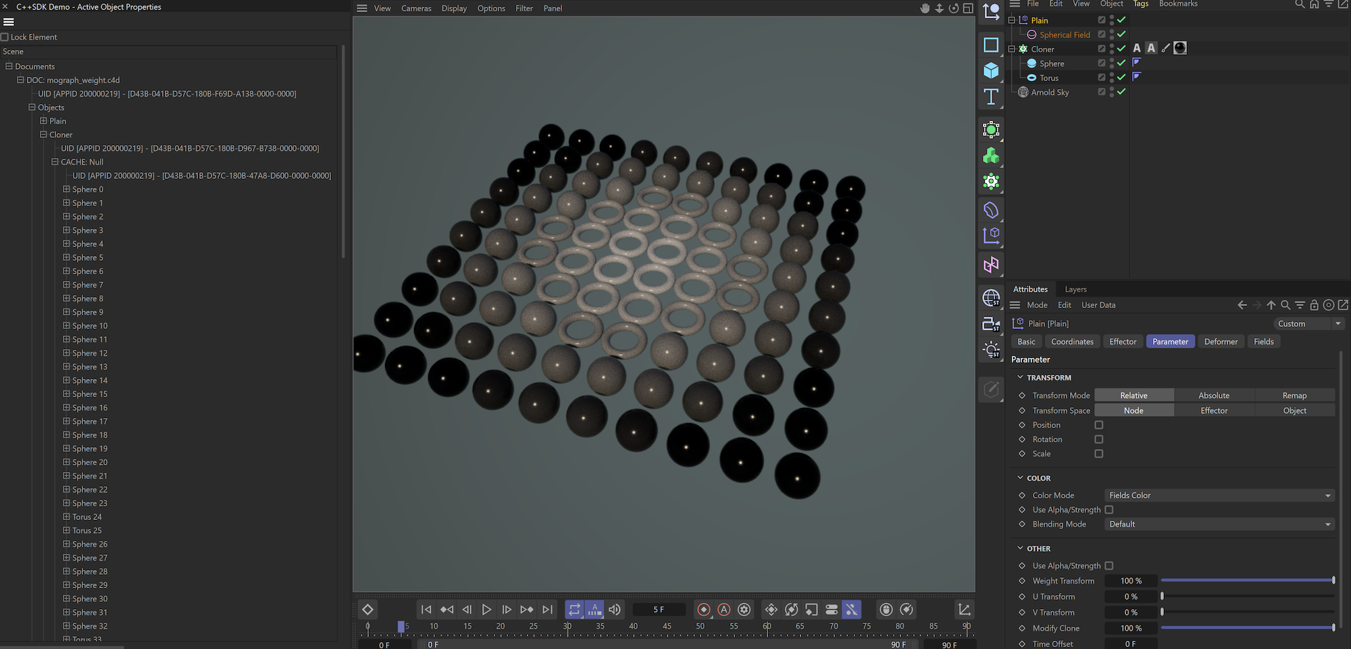Open the Tags menu in Object Manager
Screen dimensions: 1351x649
[x=1141, y=4]
